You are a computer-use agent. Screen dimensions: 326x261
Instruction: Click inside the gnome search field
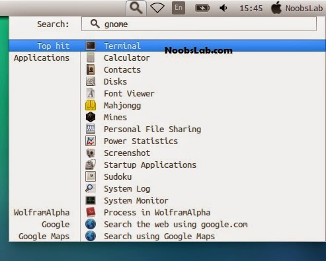199,24
